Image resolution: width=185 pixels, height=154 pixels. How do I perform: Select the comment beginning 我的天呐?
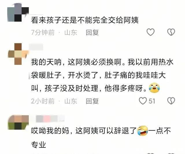(102, 75)
